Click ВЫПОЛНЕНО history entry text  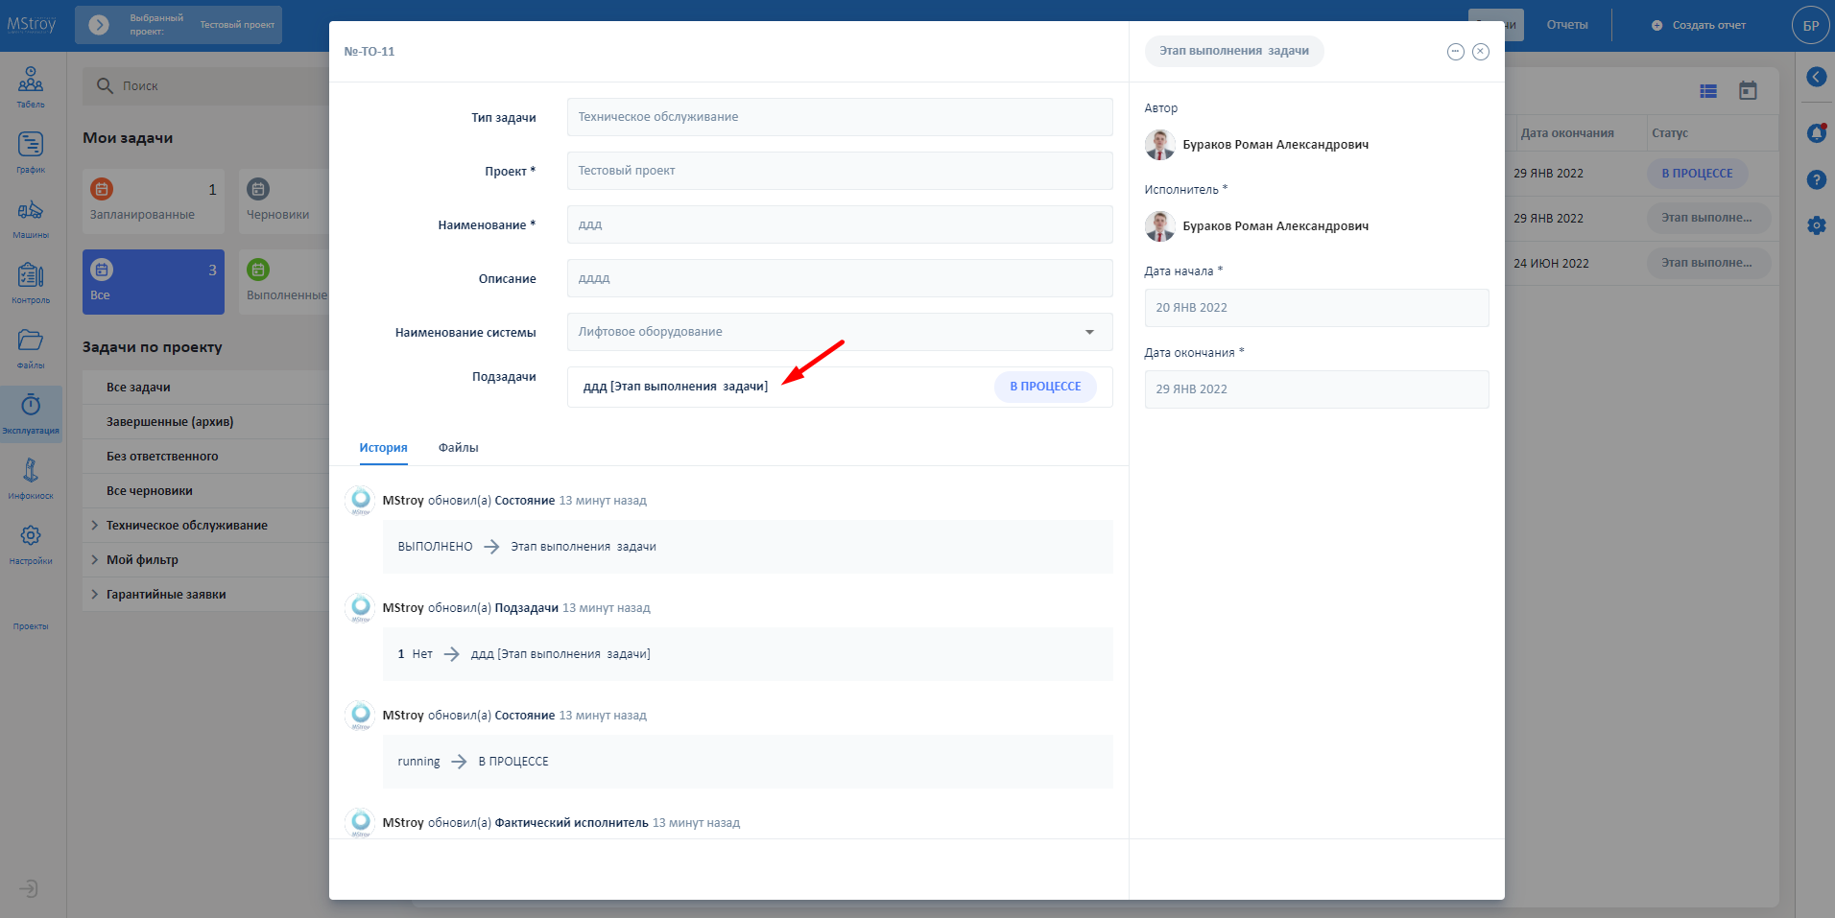(x=435, y=547)
